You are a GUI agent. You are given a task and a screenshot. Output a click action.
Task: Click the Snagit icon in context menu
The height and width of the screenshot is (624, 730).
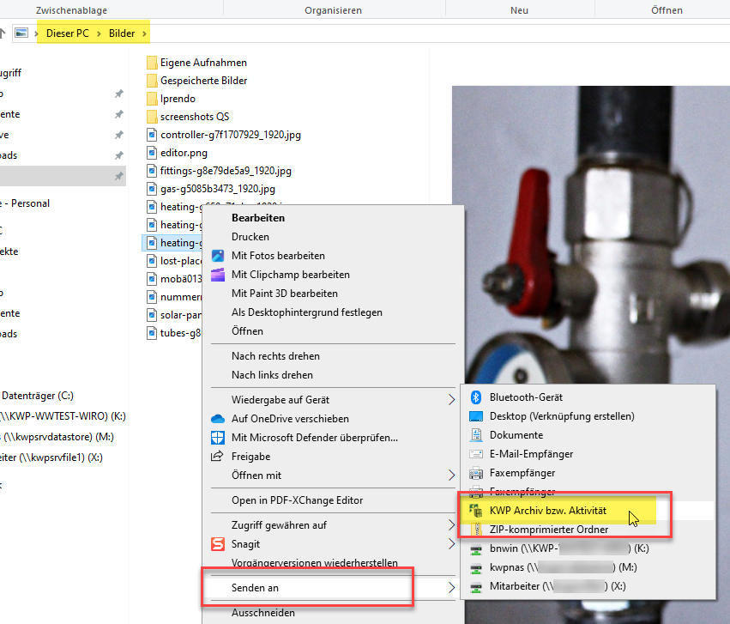click(x=218, y=544)
